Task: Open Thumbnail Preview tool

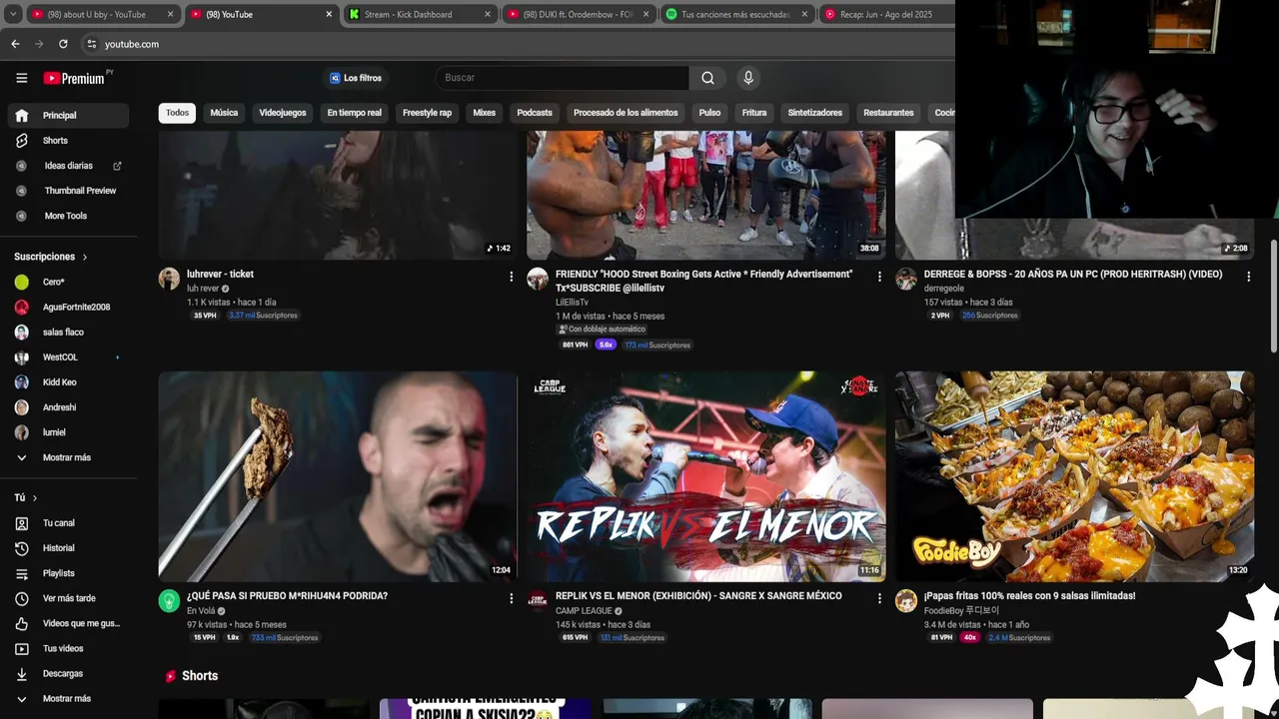Action: (68, 191)
